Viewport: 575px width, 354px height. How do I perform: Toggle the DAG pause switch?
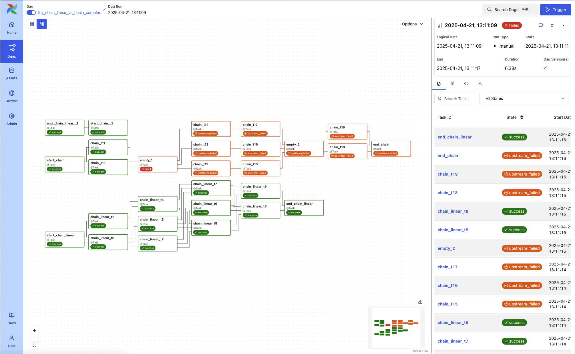coord(31,13)
